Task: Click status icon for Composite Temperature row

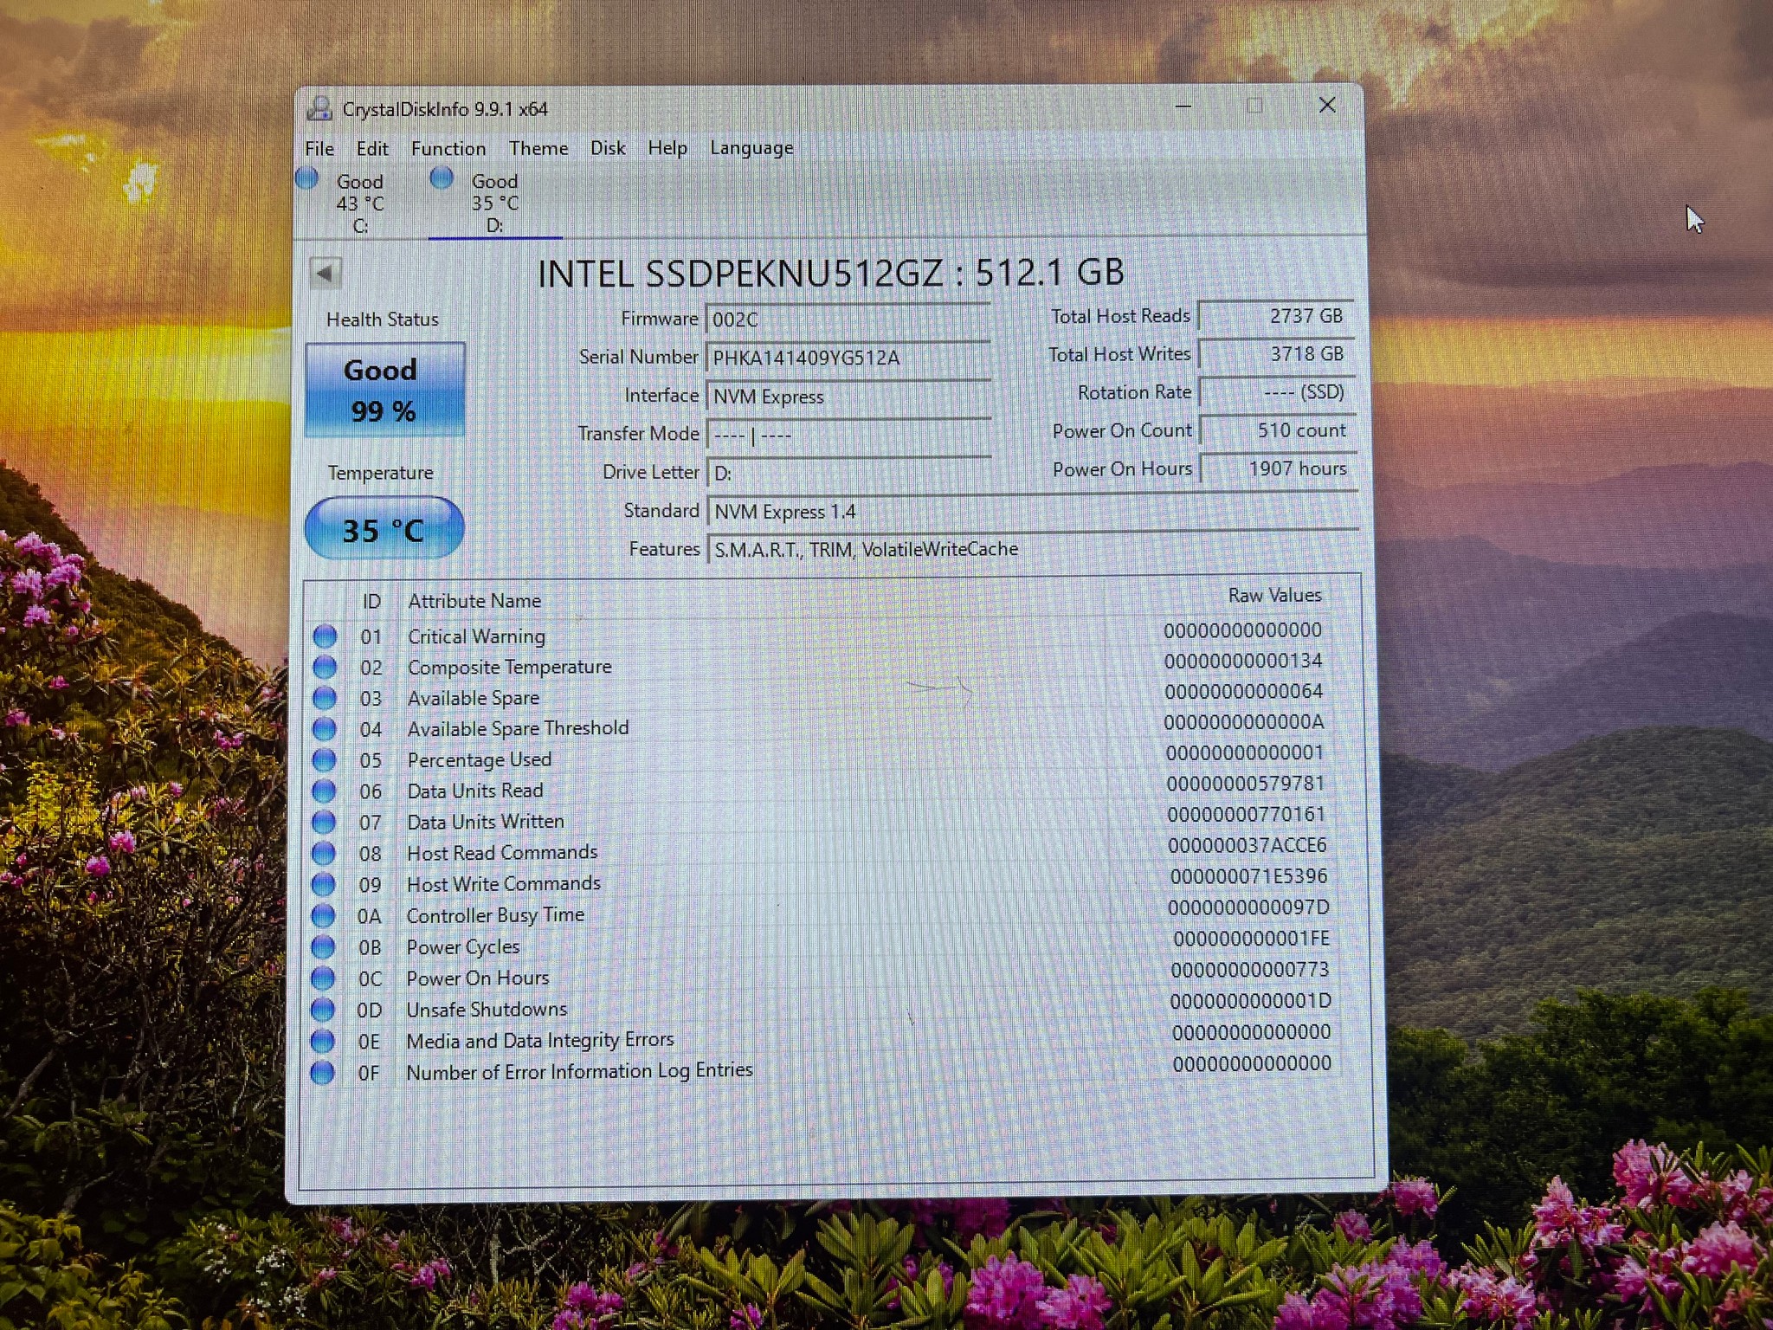Action: [x=325, y=668]
